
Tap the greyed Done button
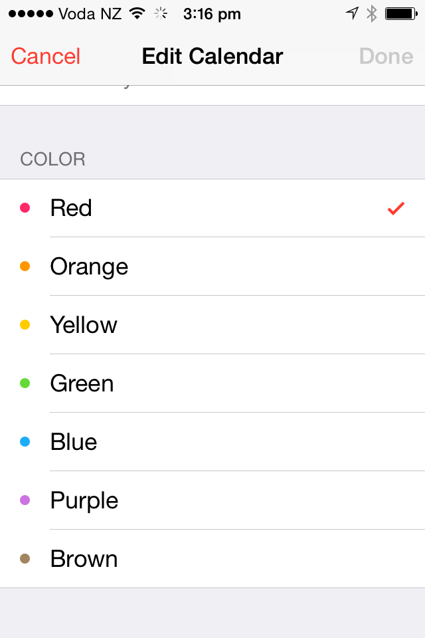click(386, 56)
